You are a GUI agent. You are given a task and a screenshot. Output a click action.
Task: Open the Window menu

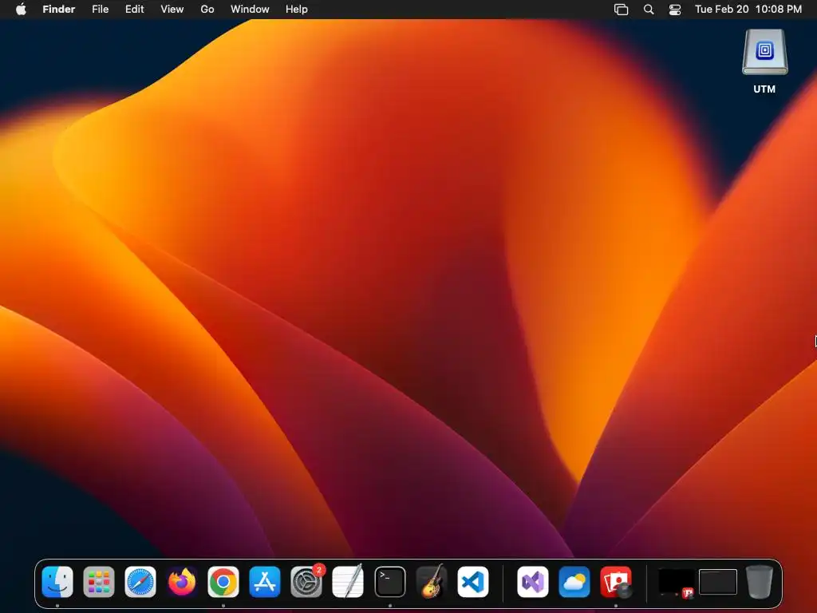point(250,10)
